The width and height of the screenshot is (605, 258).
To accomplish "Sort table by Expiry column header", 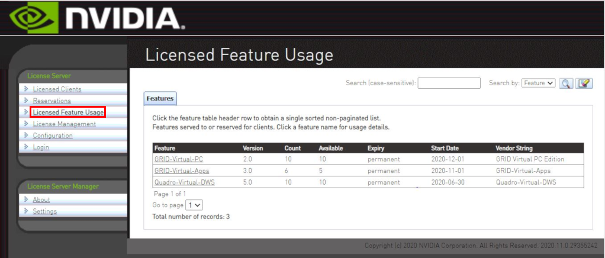I will [x=376, y=148].
